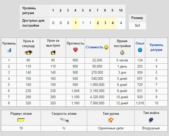Open the Стоимость link
Screen dimensions: 169x136
click(94, 47)
